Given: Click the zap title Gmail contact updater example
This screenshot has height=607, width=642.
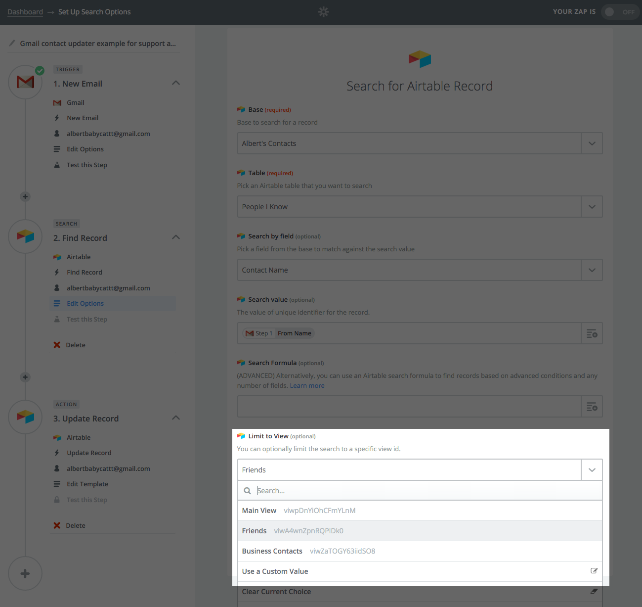Looking at the screenshot, I should point(98,44).
